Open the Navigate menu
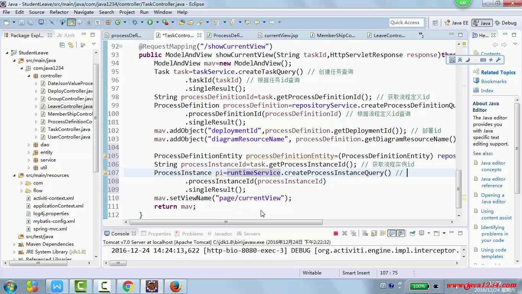 (x=84, y=12)
